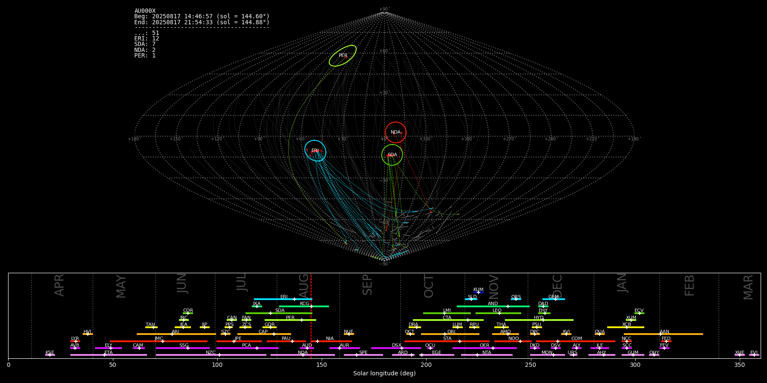767x383 pixels.
Task: Select the station ID text AU000X
Action: pos(145,11)
